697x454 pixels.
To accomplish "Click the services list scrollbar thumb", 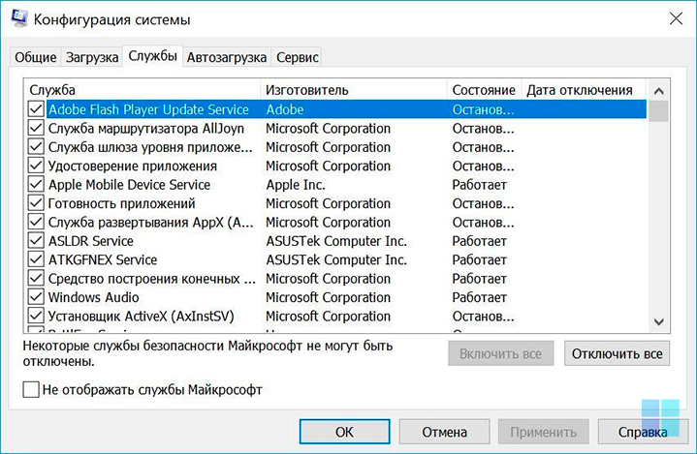I will (659, 111).
